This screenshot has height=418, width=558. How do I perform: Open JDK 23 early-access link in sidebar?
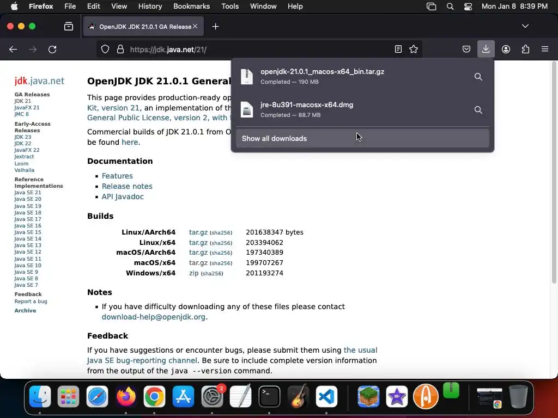point(23,137)
